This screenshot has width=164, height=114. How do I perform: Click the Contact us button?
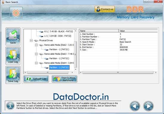click(x=105, y=9)
